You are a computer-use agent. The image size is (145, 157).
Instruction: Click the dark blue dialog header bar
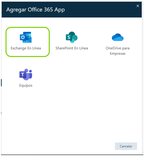click(72, 9)
